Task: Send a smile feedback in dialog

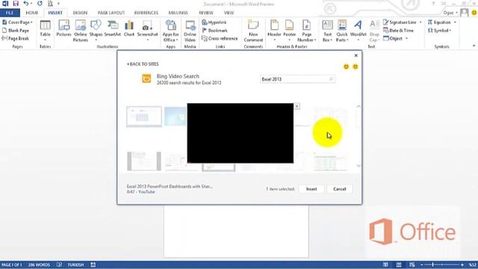Action: [346, 67]
